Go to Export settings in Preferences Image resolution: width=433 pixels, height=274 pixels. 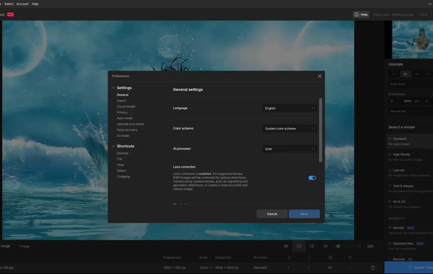pyautogui.click(x=122, y=101)
